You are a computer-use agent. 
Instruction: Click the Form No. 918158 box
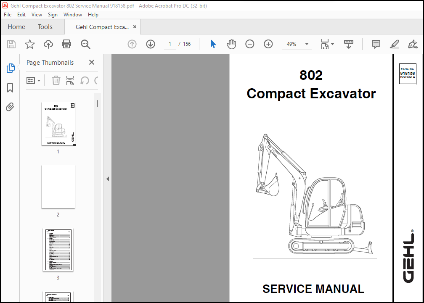pos(408,74)
